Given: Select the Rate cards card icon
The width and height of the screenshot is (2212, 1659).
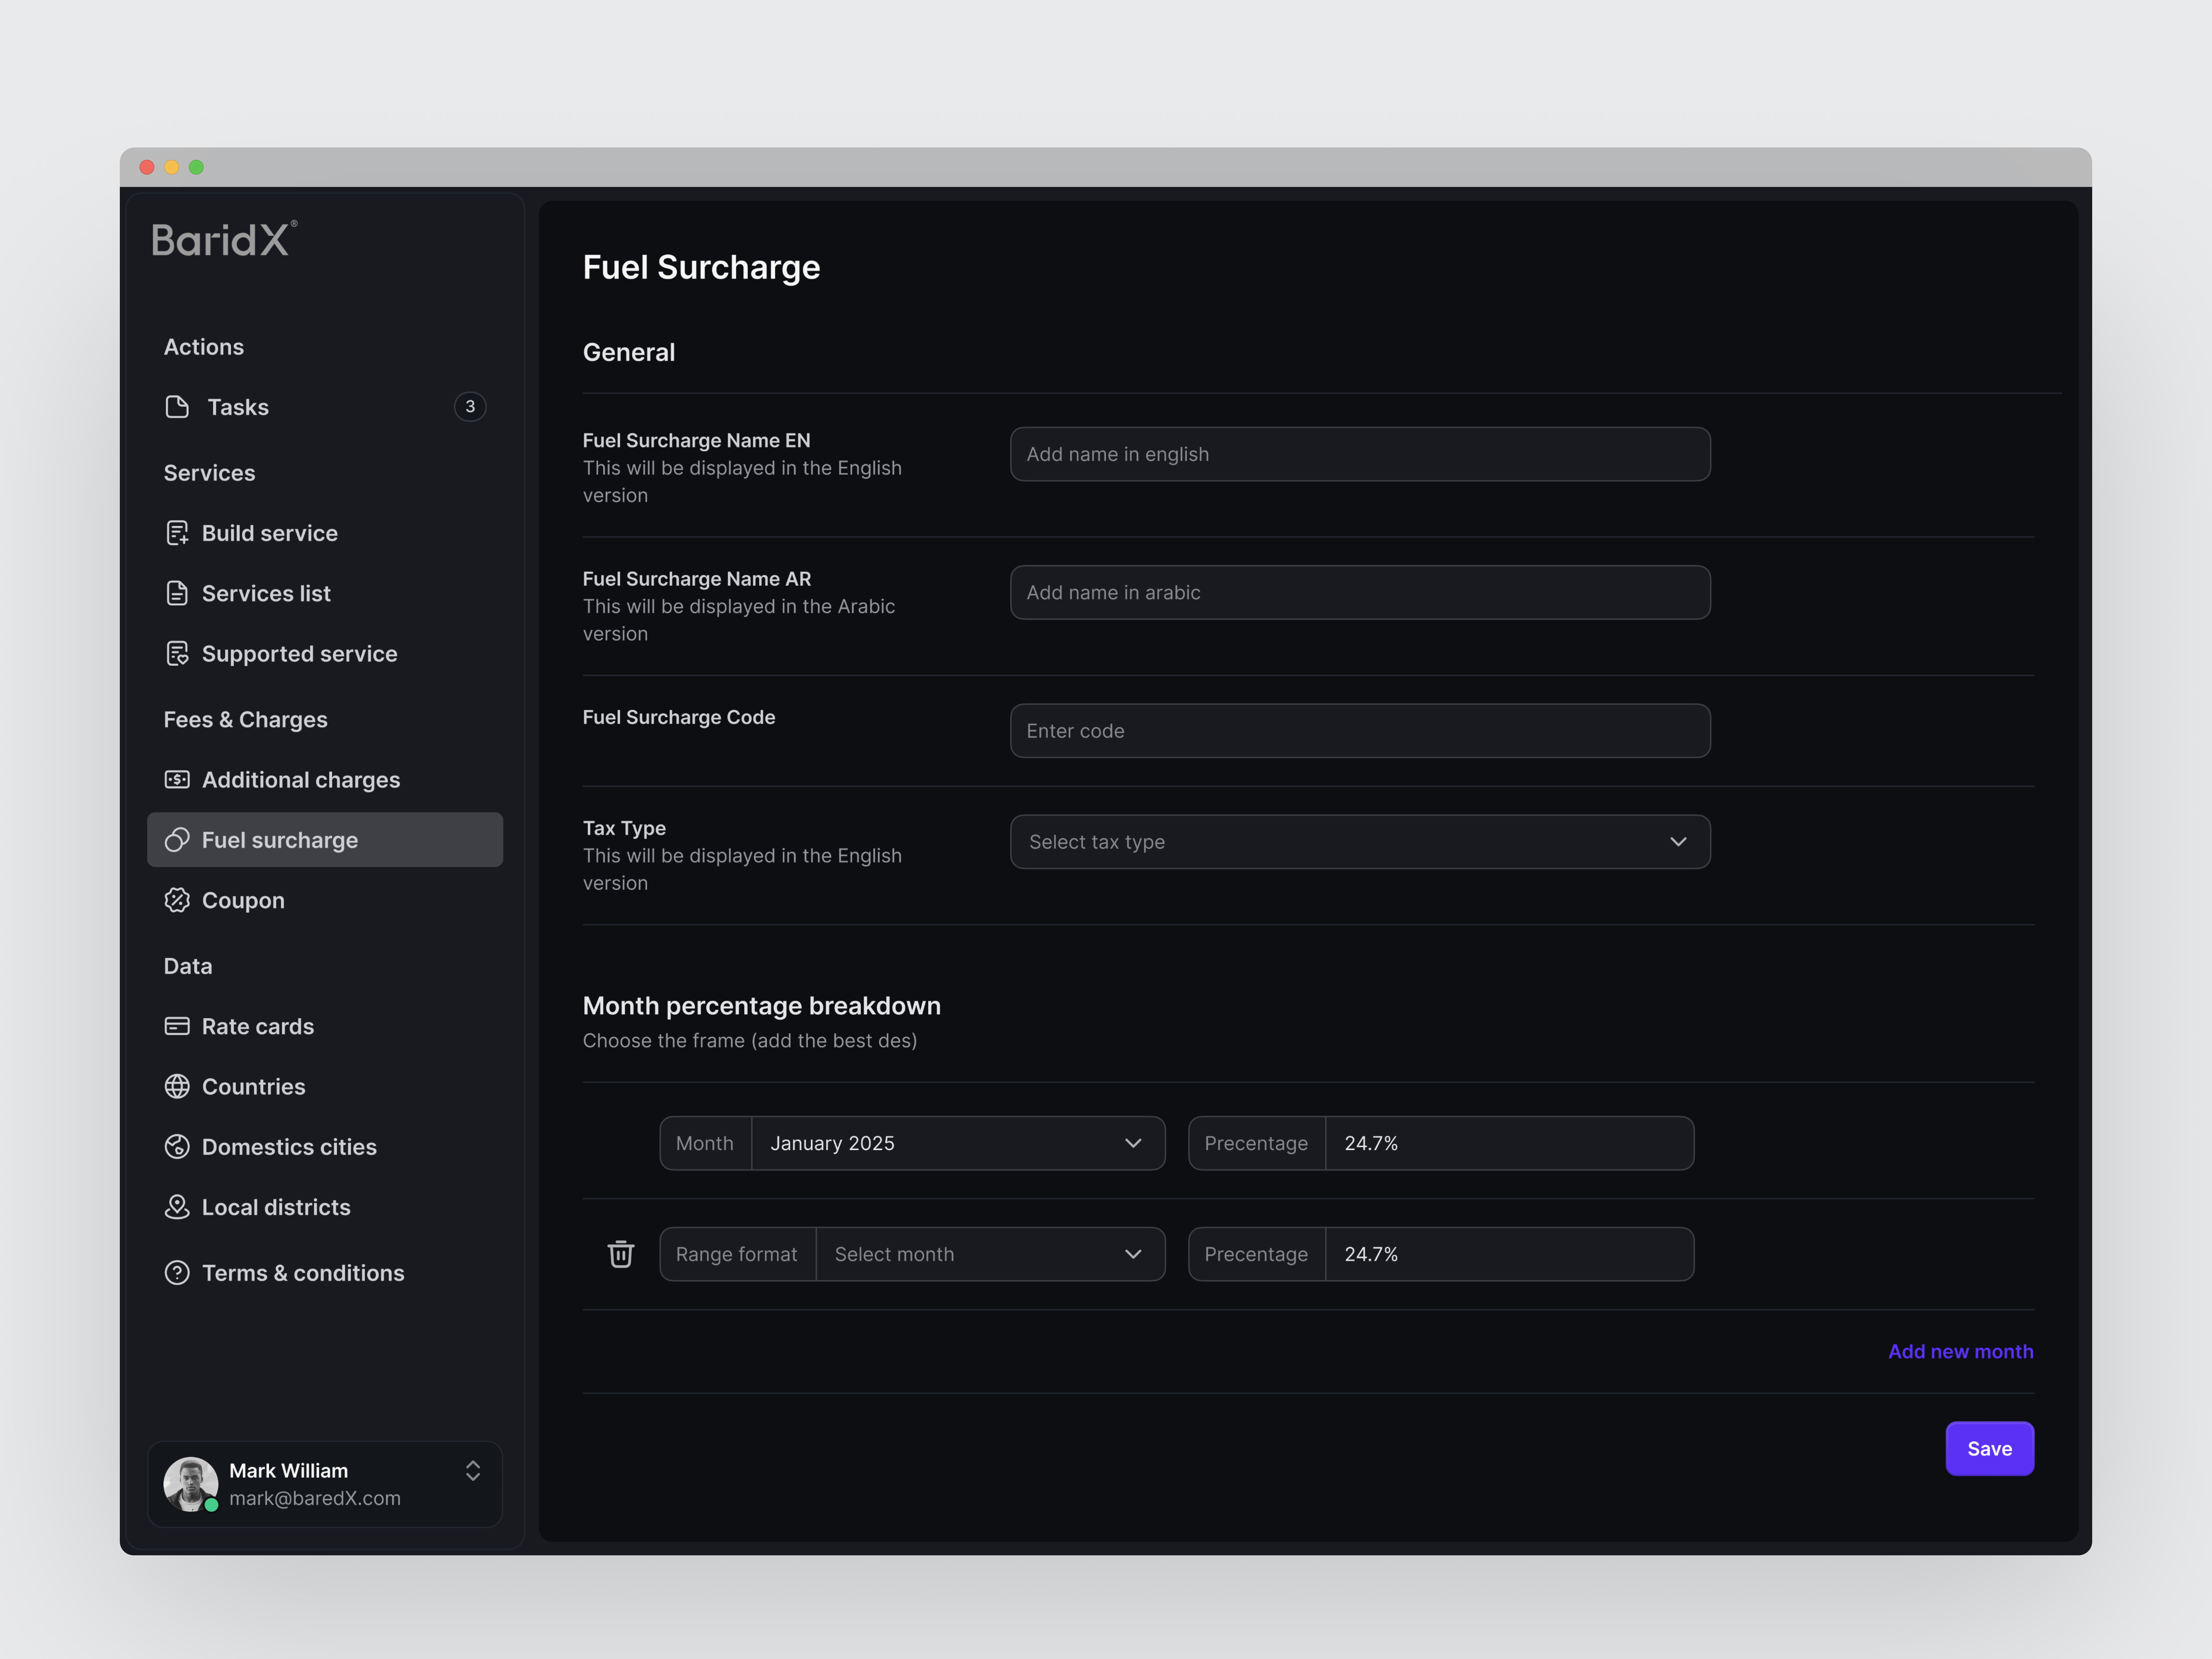Looking at the screenshot, I should [178, 1026].
